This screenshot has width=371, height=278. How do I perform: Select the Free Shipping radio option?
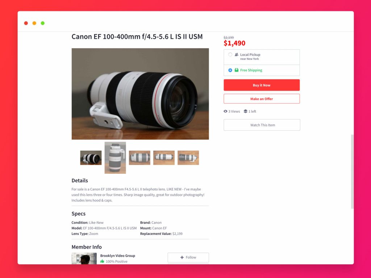(x=230, y=70)
